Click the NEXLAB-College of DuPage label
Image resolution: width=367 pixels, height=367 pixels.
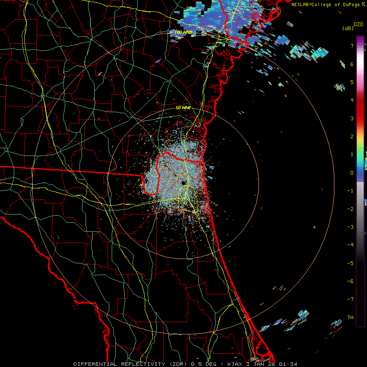click(x=326, y=4)
